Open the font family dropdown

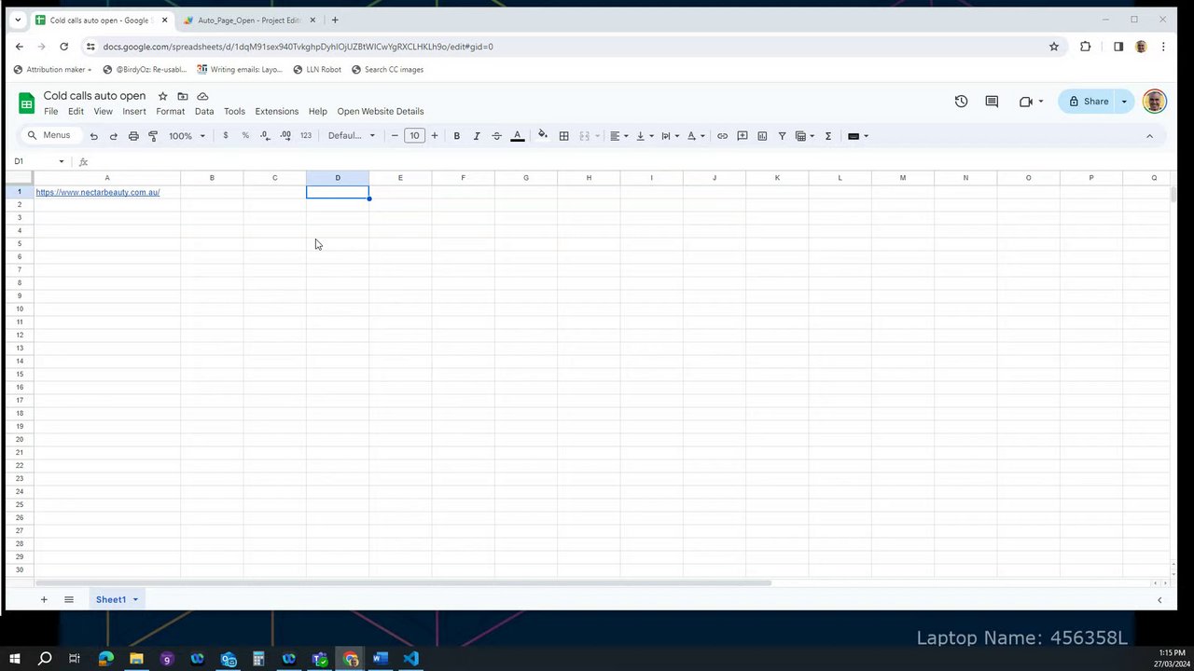click(352, 136)
